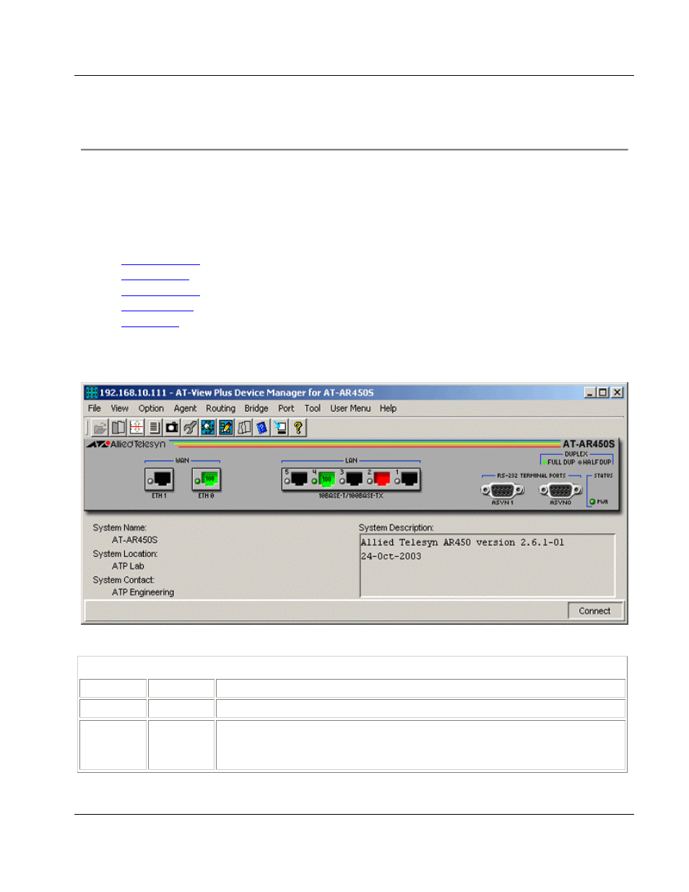Click the folded map pages toolbar icon
Image resolution: width=689 pixels, height=892 pixels.
(x=244, y=428)
